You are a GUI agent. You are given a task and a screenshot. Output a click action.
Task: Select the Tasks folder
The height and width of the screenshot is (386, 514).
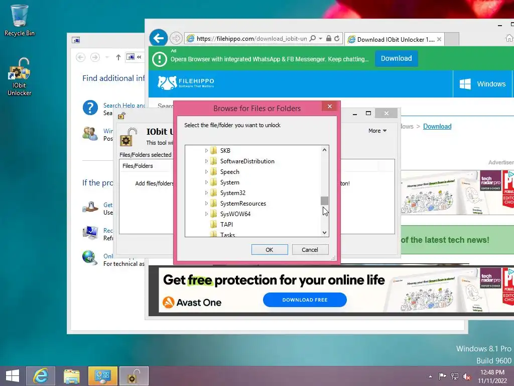tap(227, 234)
